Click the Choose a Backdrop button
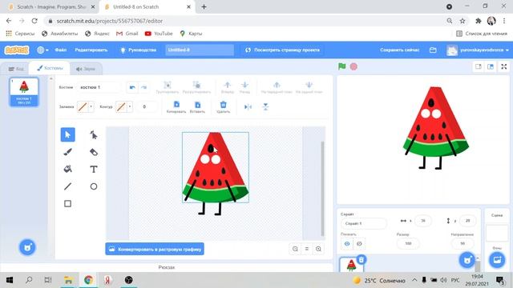Viewport: 513px width, 288px height. coord(497,260)
